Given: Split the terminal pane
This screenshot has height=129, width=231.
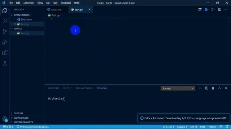Looking at the screenshot, I should click(206, 88).
